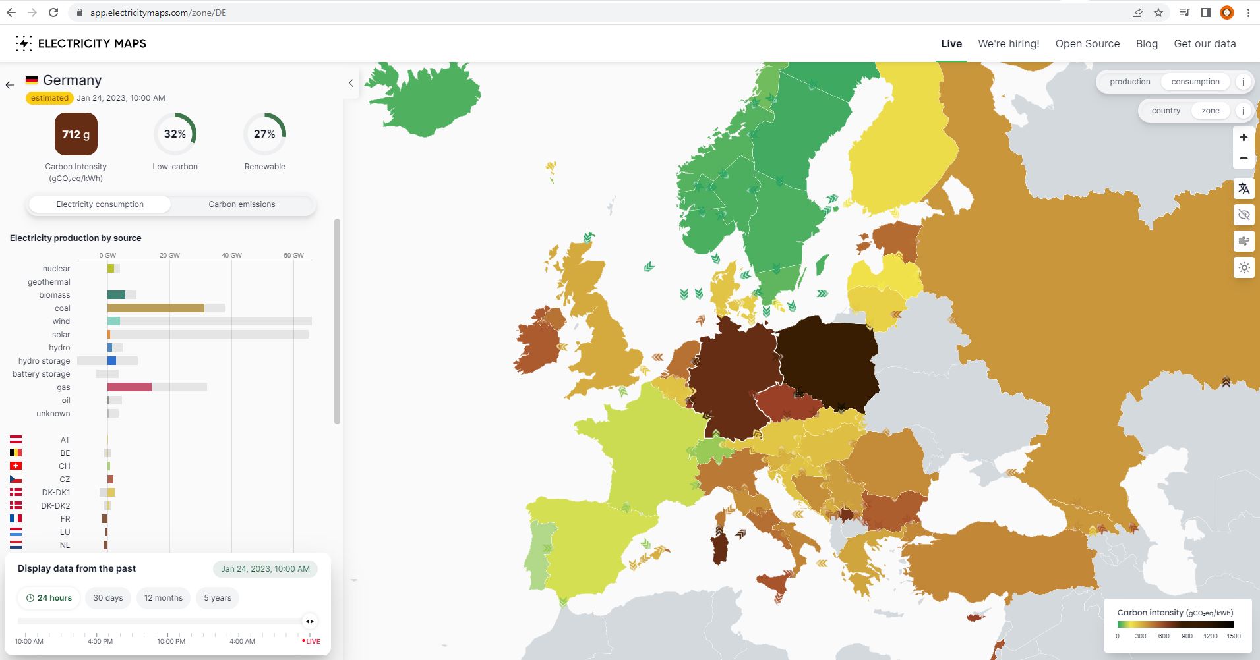Open the language selector icon
Image resolution: width=1260 pixels, height=660 pixels.
[1244, 188]
